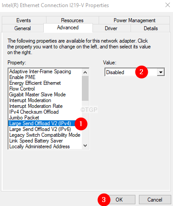
Task: Open the Driver tab
Action: (111, 28)
